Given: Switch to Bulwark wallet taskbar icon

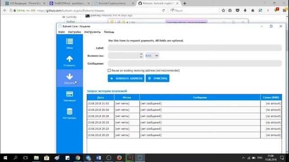Looking at the screenshot, I should point(140,158).
